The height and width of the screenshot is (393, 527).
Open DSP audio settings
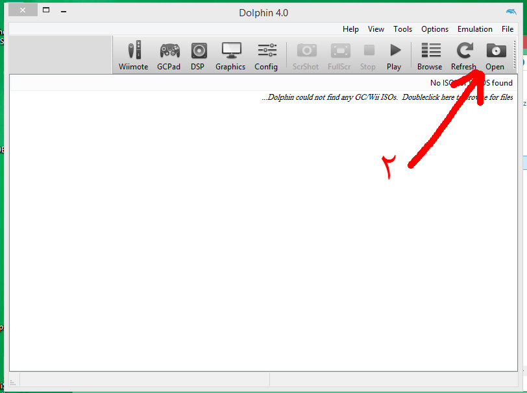tap(197, 55)
